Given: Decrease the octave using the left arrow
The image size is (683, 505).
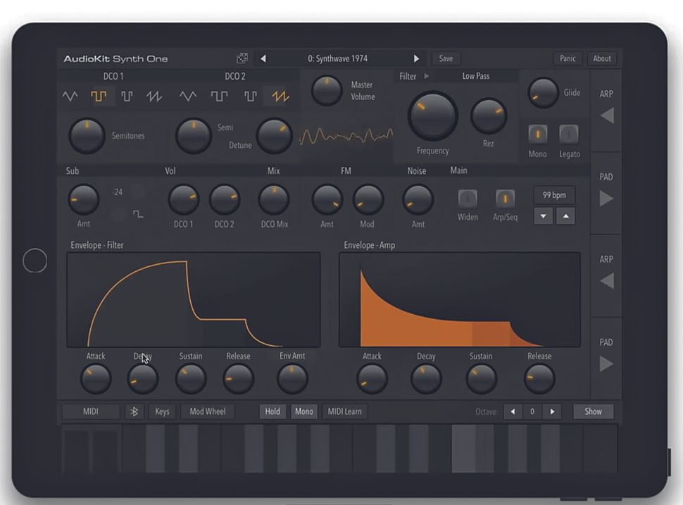Looking at the screenshot, I should (x=513, y=411).
